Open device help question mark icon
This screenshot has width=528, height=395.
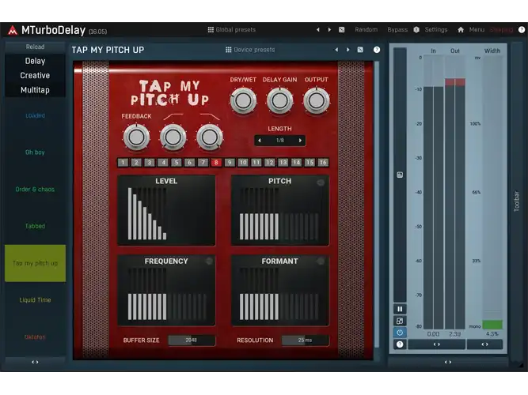pos(377,50)
